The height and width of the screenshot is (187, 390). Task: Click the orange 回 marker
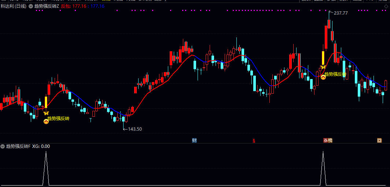(x=379, y=141)
